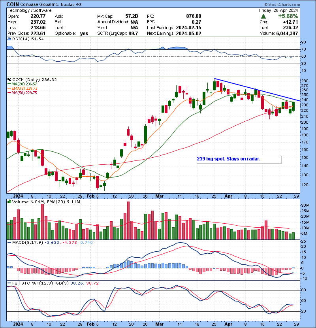Click the Friday 26-Apr-2024 date text

278,10
